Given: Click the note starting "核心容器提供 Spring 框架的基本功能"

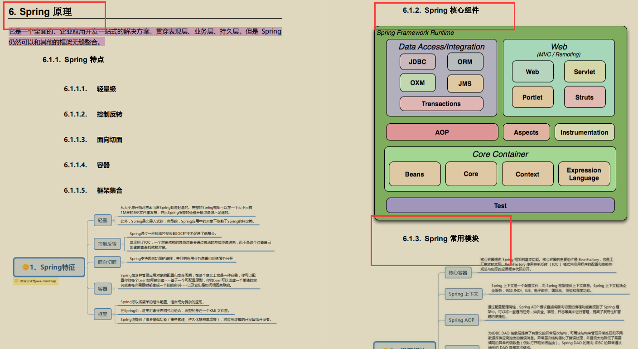Looking at the screenshot, I should pyautogui.click(x=546, y=265).
